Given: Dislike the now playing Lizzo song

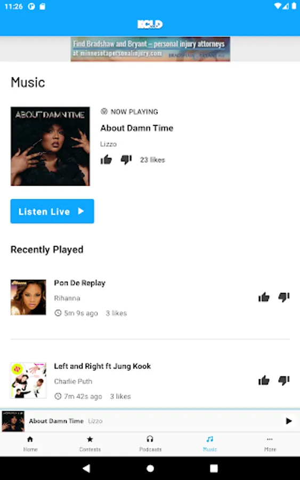Looking at the screenshot, I should point(126,159).
